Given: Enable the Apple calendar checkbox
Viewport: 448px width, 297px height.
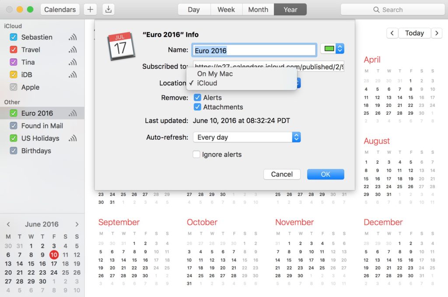Looking at the screenshot, I should 14,87.
